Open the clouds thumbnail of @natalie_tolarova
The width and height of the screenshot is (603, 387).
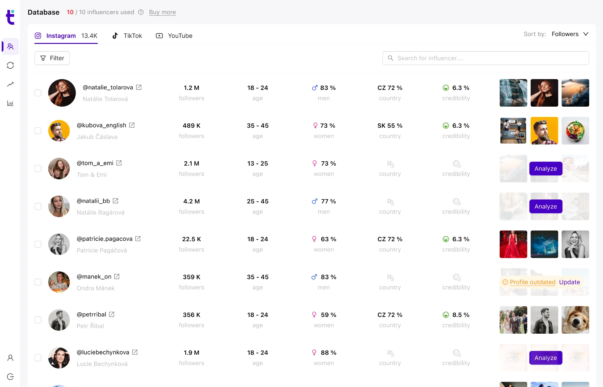click(x=575, y=93)
